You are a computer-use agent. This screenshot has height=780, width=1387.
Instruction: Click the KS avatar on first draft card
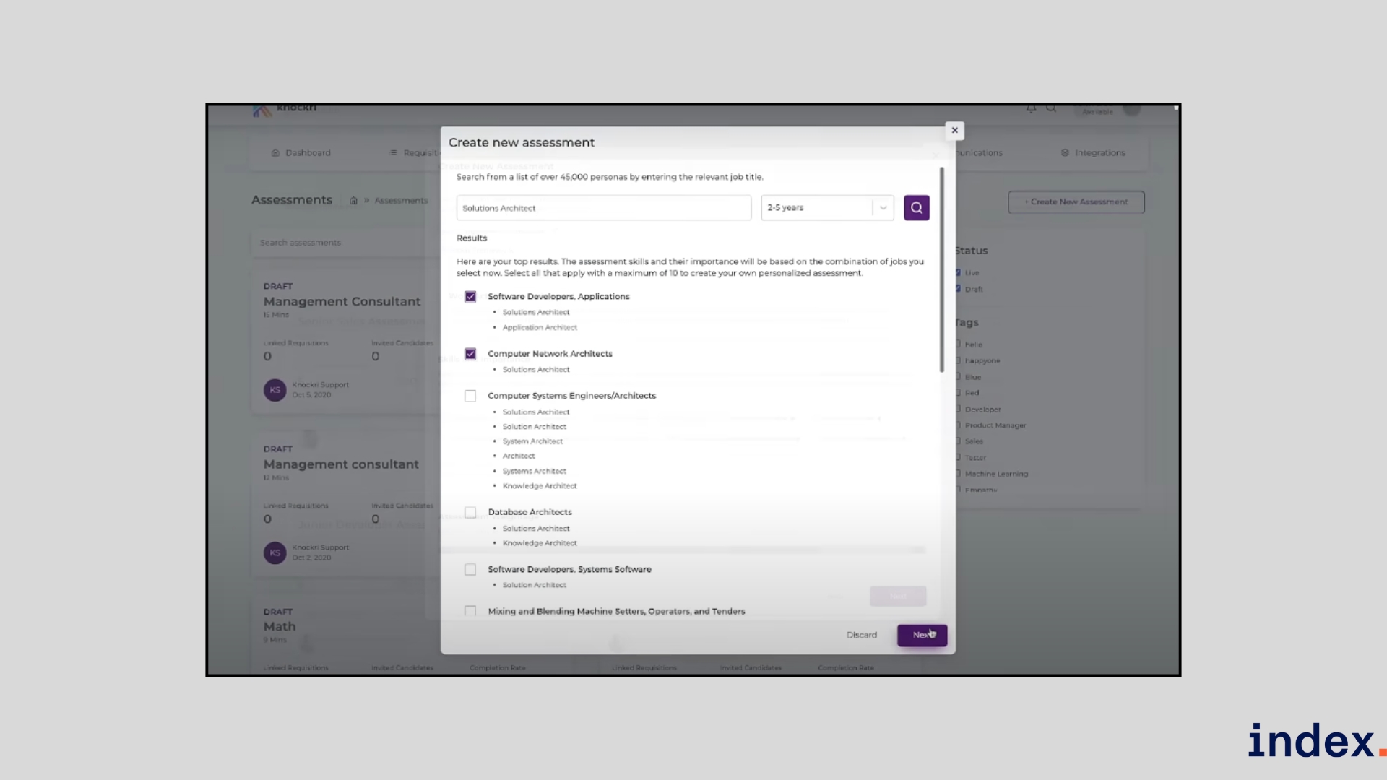[x=275, y=390]
